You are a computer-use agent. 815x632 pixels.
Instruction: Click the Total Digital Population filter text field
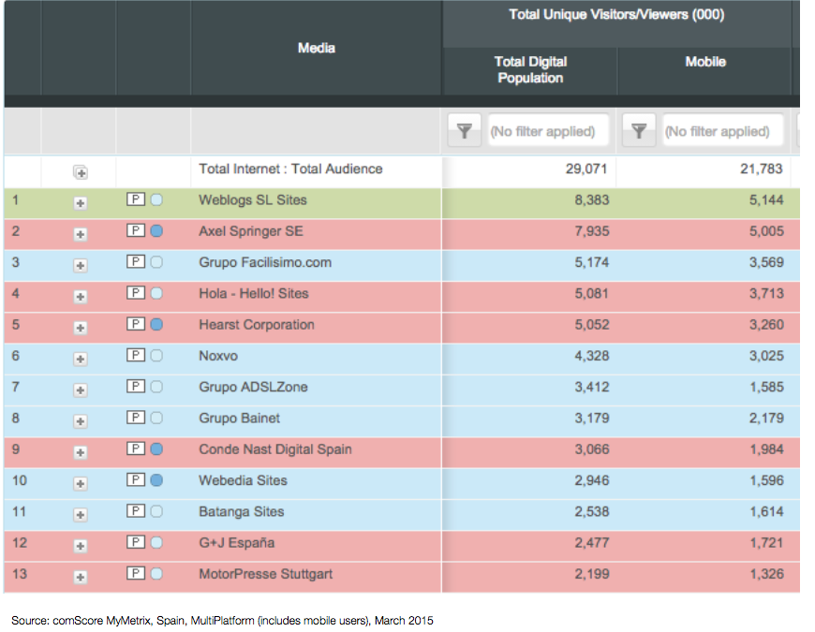click(x=547, y=132)
